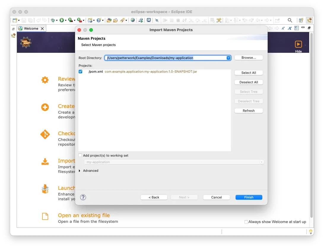Open the Root Directory dropdown arrow
Viewport: 324px width, 248px height.
[228, 58]
